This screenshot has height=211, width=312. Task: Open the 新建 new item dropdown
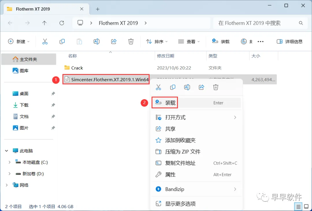pyautogui.click(x=19, y=42)
